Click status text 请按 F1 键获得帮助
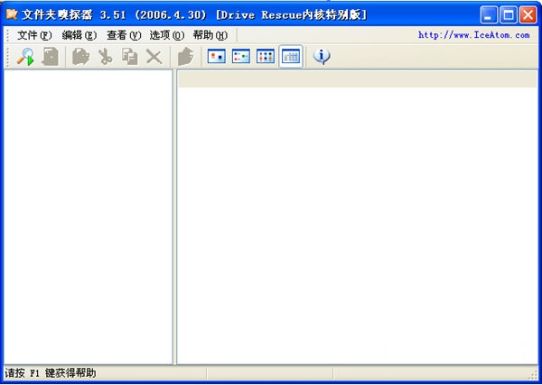The image size is (542, 385). click(51, 373)
